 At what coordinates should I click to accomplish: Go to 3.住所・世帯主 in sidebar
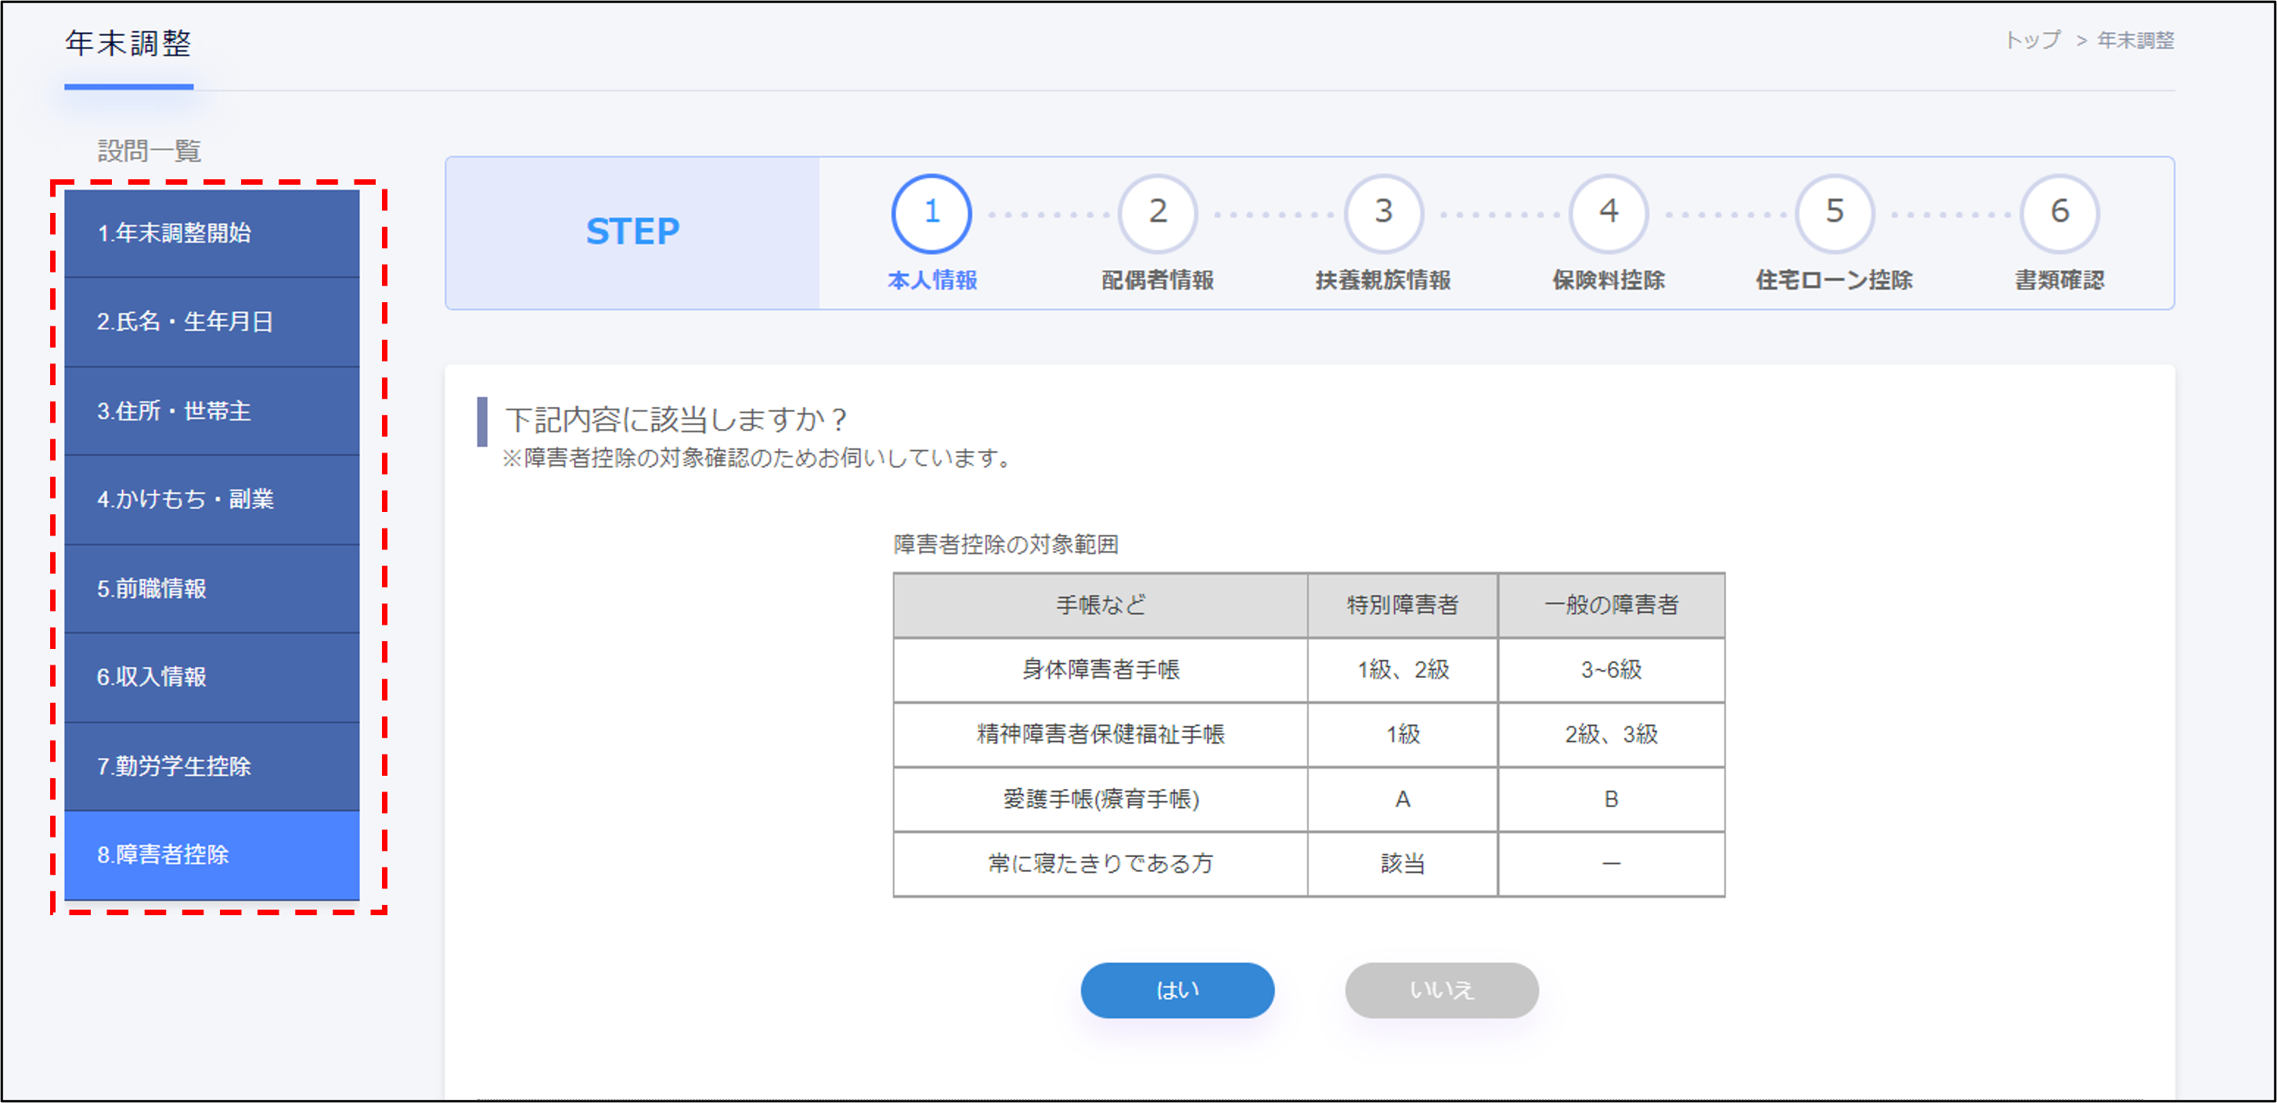click(x=212, y=411)
